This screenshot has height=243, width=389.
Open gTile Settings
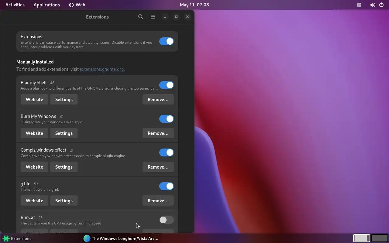(x=64, y=201)
